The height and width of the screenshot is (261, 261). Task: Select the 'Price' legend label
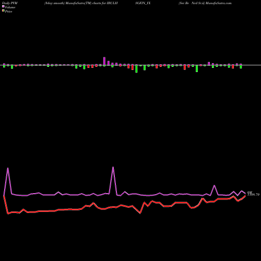[8, 11]
